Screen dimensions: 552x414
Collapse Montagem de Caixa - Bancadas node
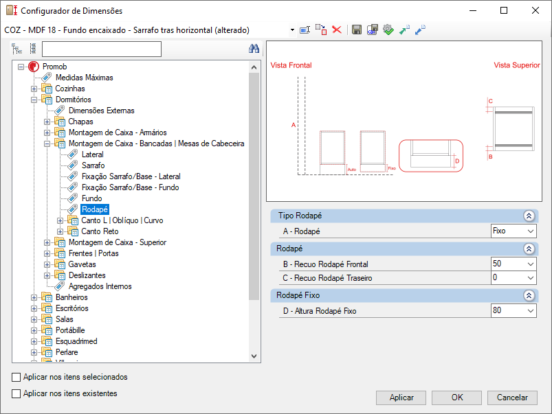pos(47,144)
